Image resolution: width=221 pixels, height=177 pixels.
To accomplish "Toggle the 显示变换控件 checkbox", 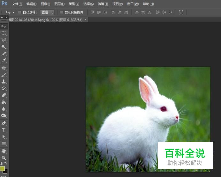I will click(62, 12).
